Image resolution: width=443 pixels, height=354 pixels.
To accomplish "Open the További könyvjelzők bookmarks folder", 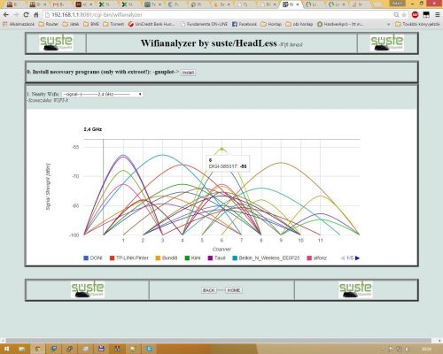I will coord(417,24).
